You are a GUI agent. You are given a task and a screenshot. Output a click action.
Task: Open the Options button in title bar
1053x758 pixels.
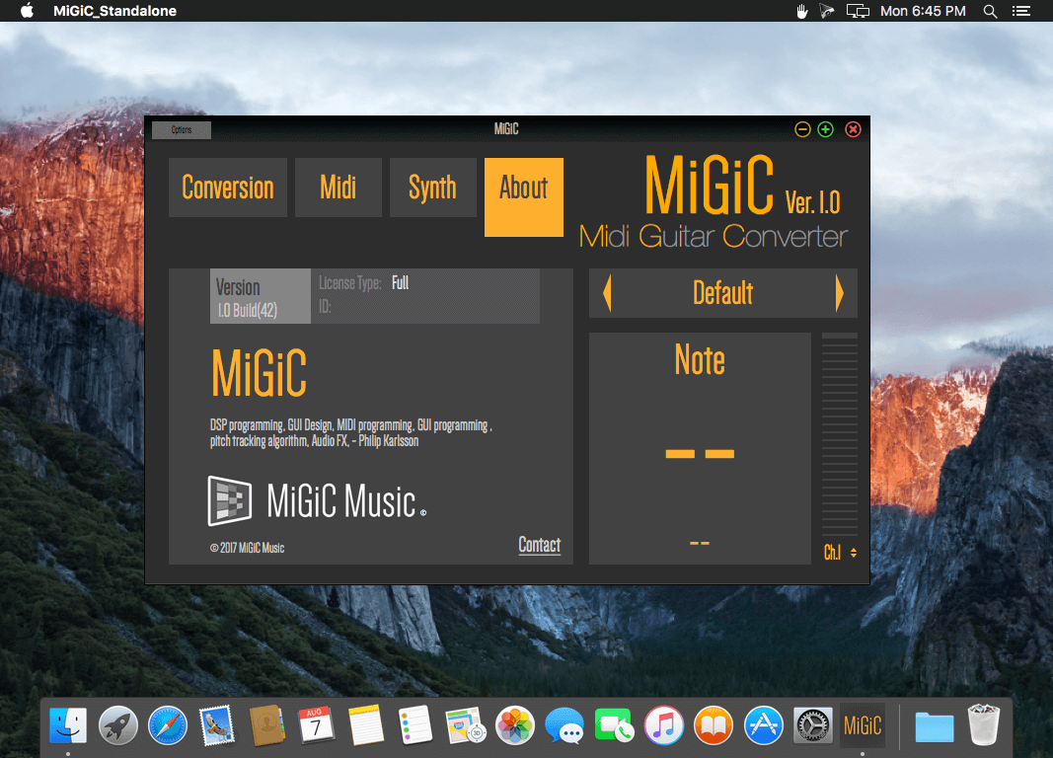[x=182, y=129]
